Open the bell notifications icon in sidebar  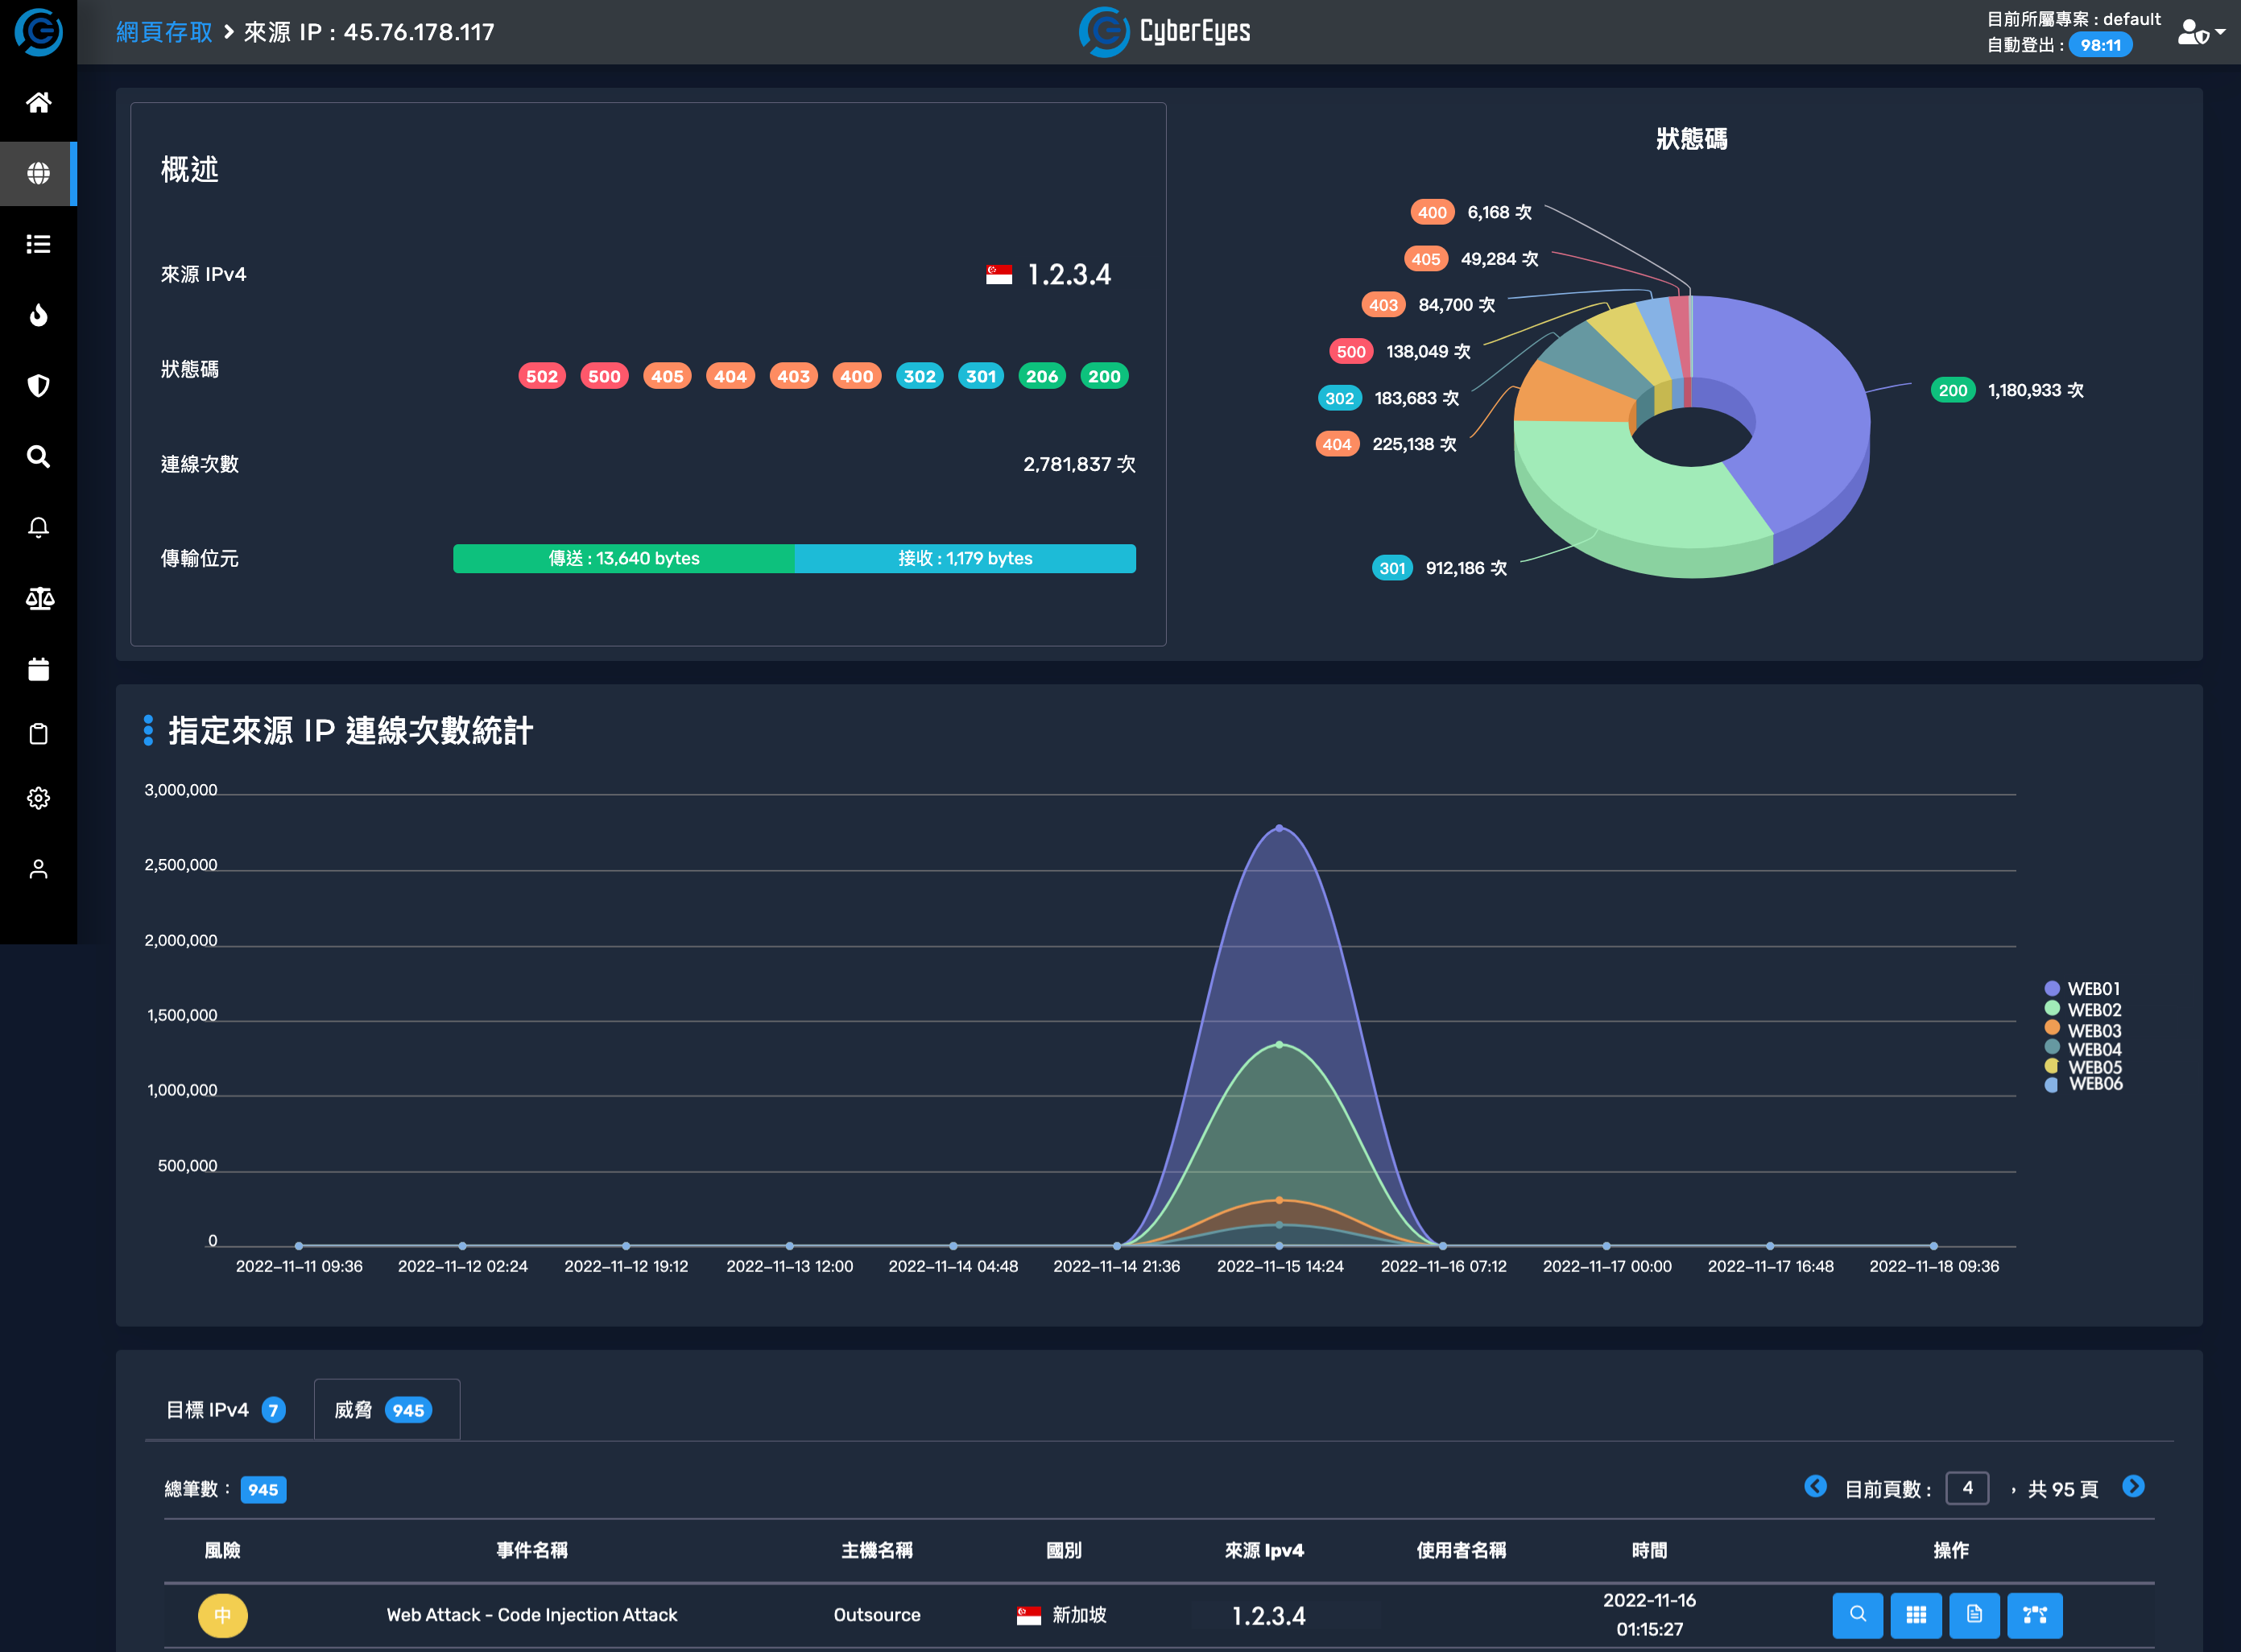38,527
